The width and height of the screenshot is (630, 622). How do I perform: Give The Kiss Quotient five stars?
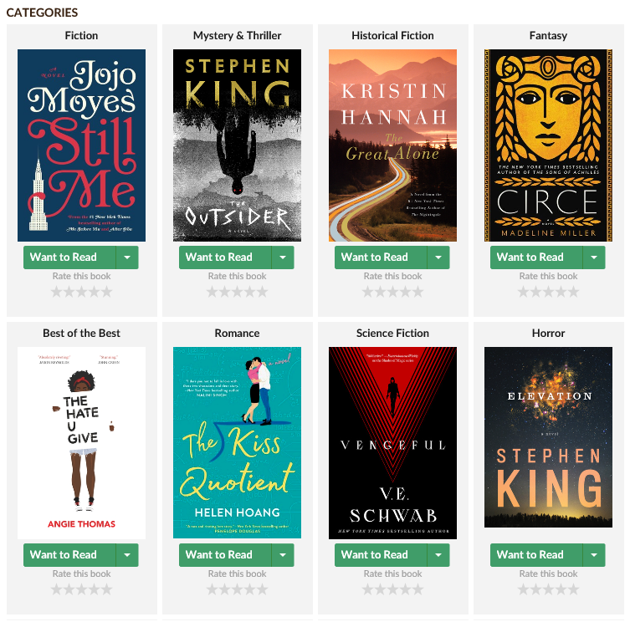tap(262, 589)
